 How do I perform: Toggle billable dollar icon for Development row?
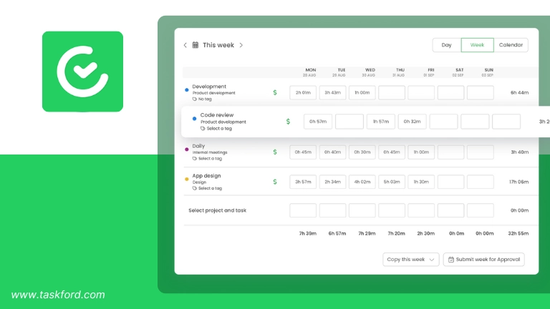click(x=274, y=92)
